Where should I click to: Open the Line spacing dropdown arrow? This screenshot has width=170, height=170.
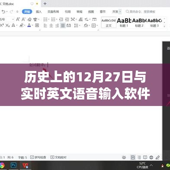click(x=80, y=26)
